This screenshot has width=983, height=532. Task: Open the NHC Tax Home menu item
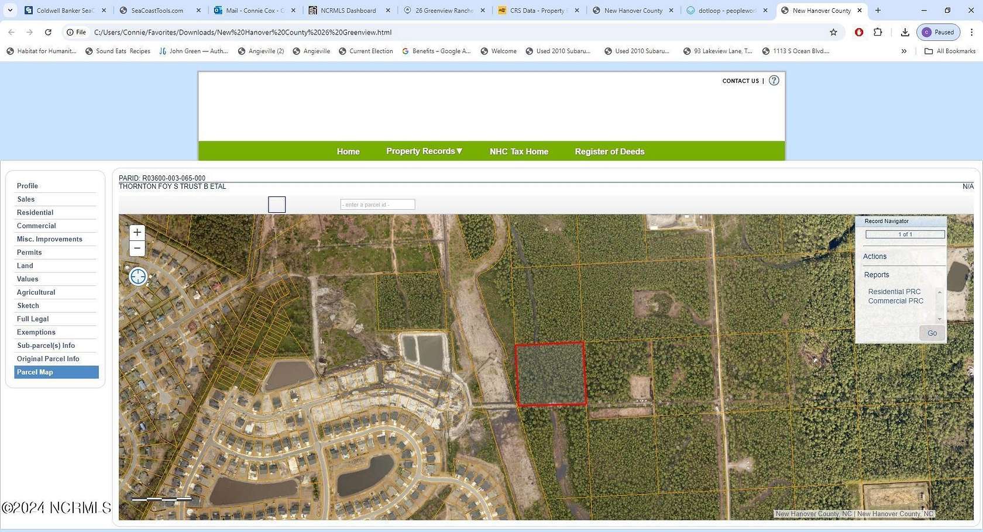(x=519, y=151)
